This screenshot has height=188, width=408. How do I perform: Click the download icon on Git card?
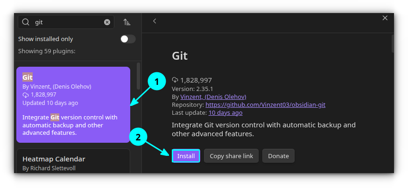coord(26,95)
